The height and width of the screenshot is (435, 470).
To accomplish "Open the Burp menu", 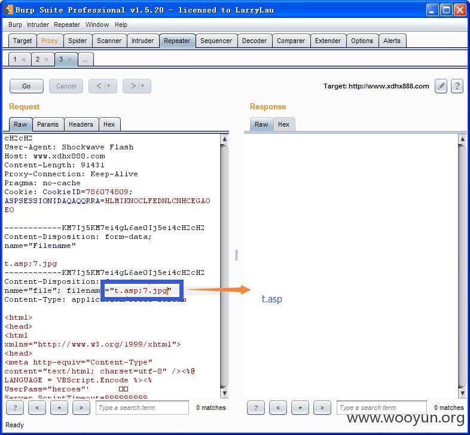I will [x=15, y=24].
